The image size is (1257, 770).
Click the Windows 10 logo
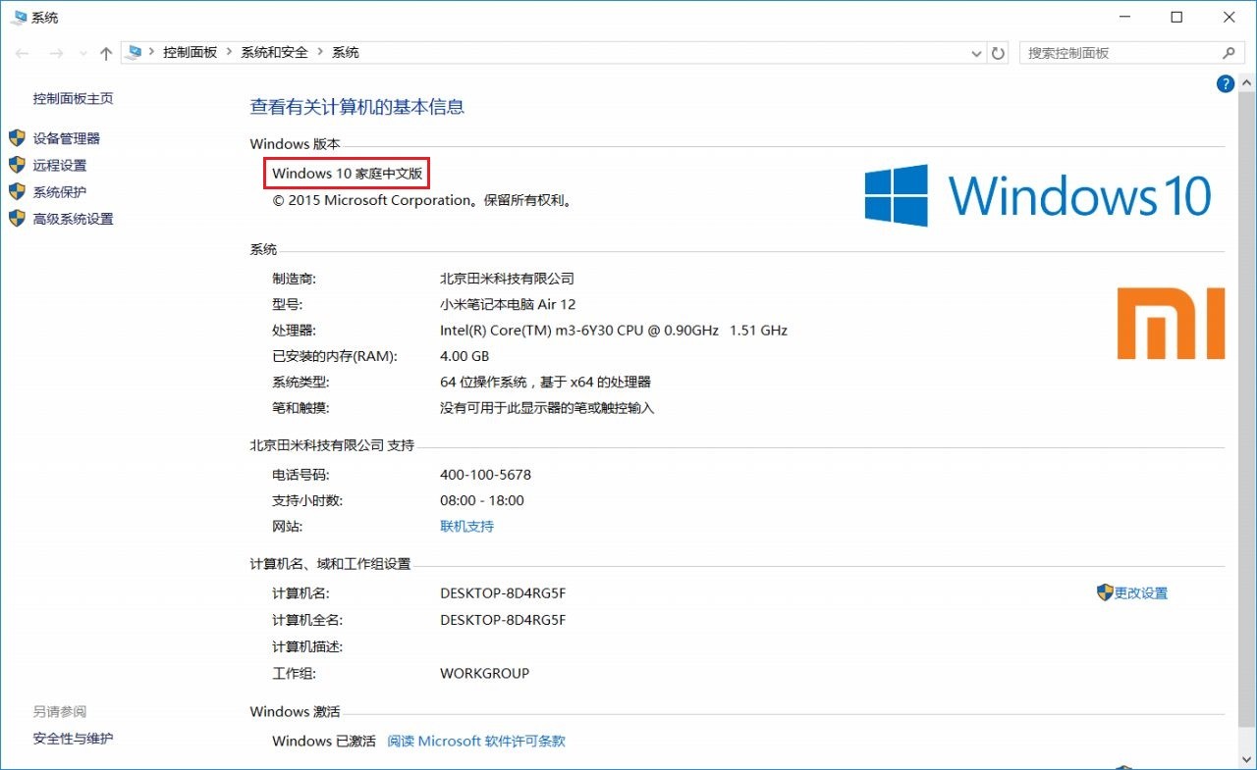(x=1038, y=195)
